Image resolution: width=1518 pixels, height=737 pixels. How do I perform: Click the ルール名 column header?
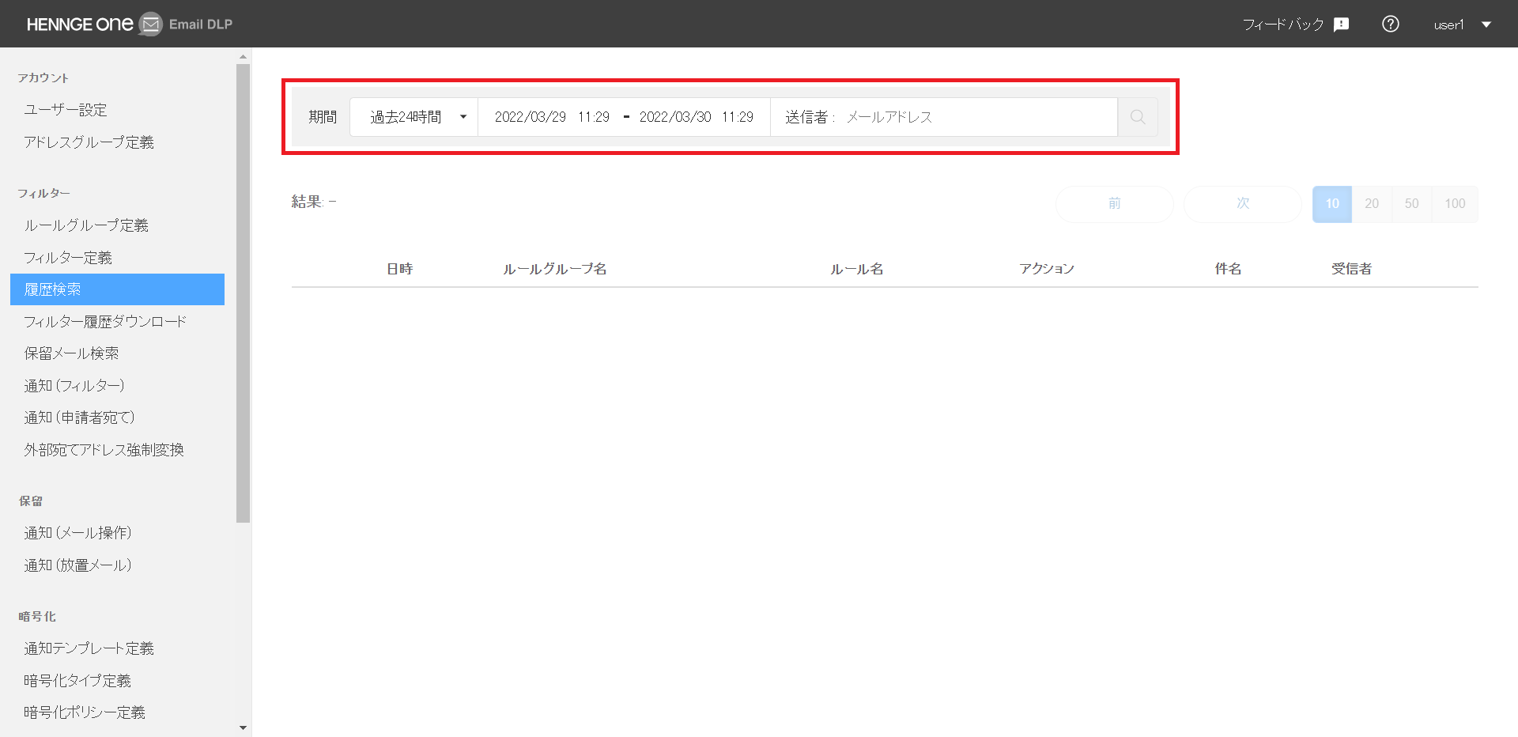[x=857, y=269]
